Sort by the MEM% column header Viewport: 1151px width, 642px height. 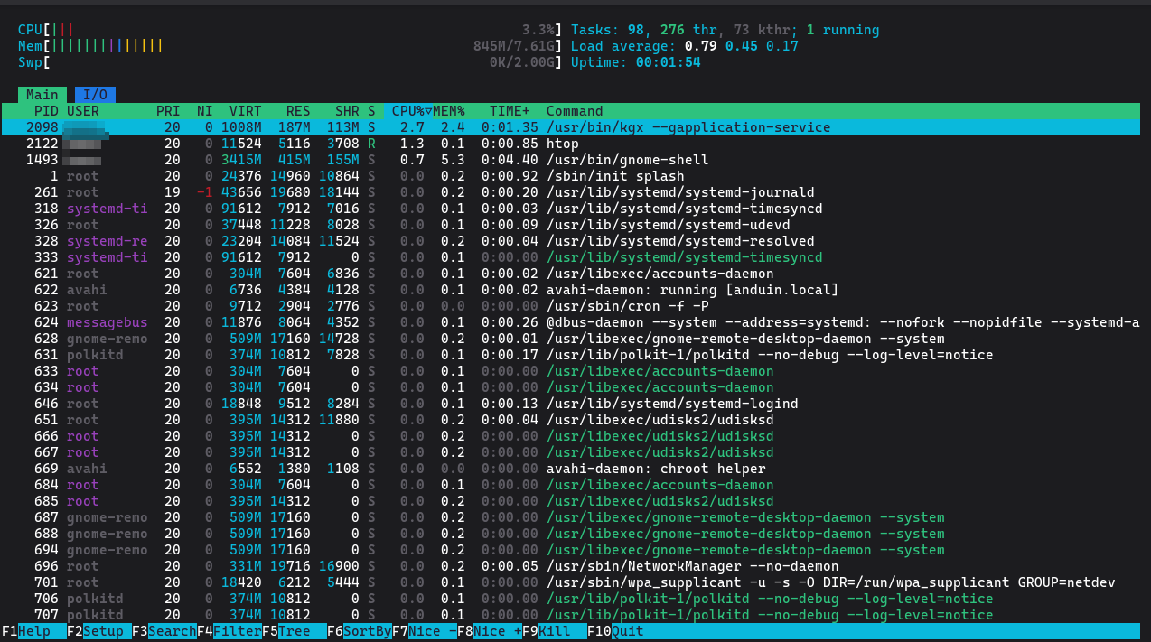(x=449, y=111)
